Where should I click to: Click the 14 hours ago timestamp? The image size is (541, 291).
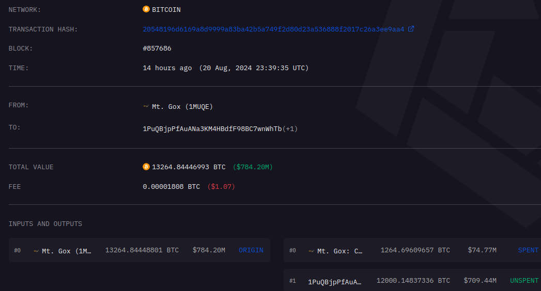(x=167, y=68)
